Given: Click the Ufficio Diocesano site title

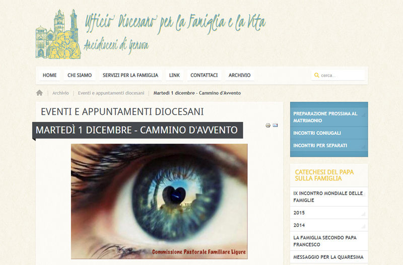Looking at the screenshot, I should [175, 23].
